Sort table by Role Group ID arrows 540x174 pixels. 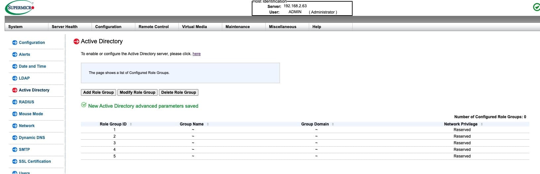[131, 124]
